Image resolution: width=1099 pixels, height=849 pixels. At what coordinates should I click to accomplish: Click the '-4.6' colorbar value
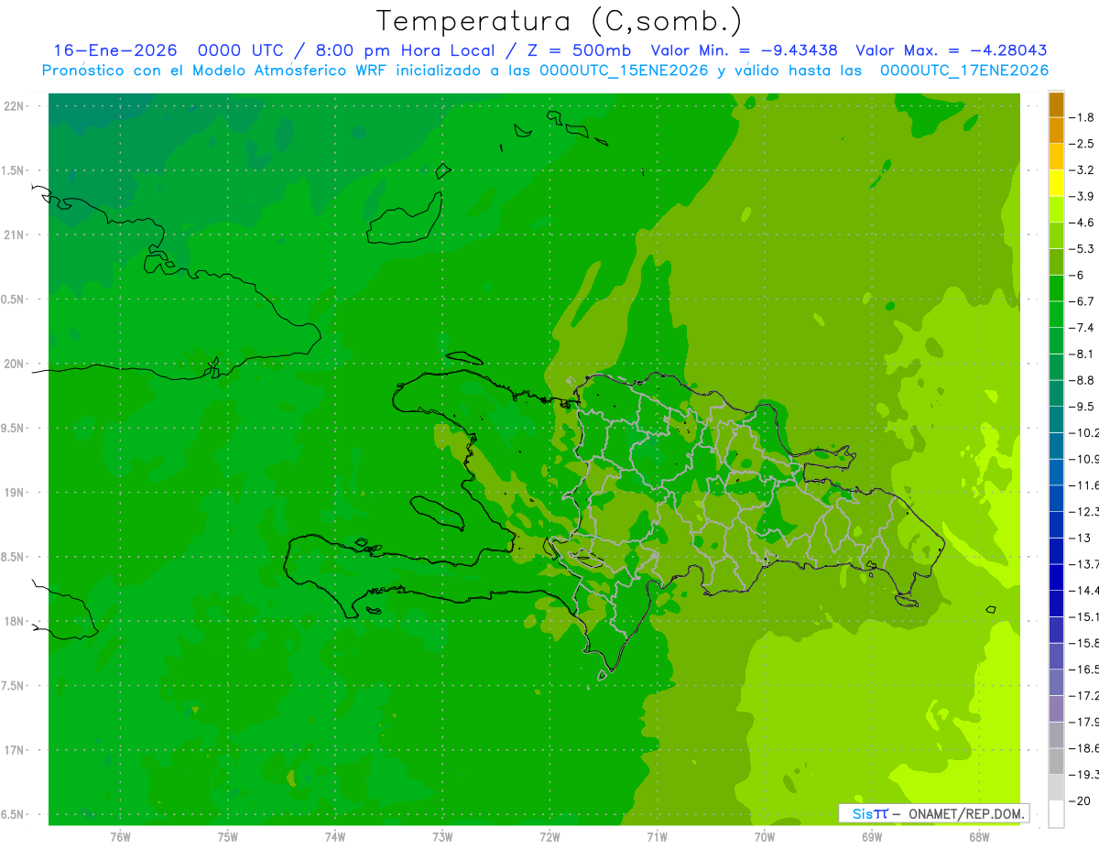[1083, 223]
